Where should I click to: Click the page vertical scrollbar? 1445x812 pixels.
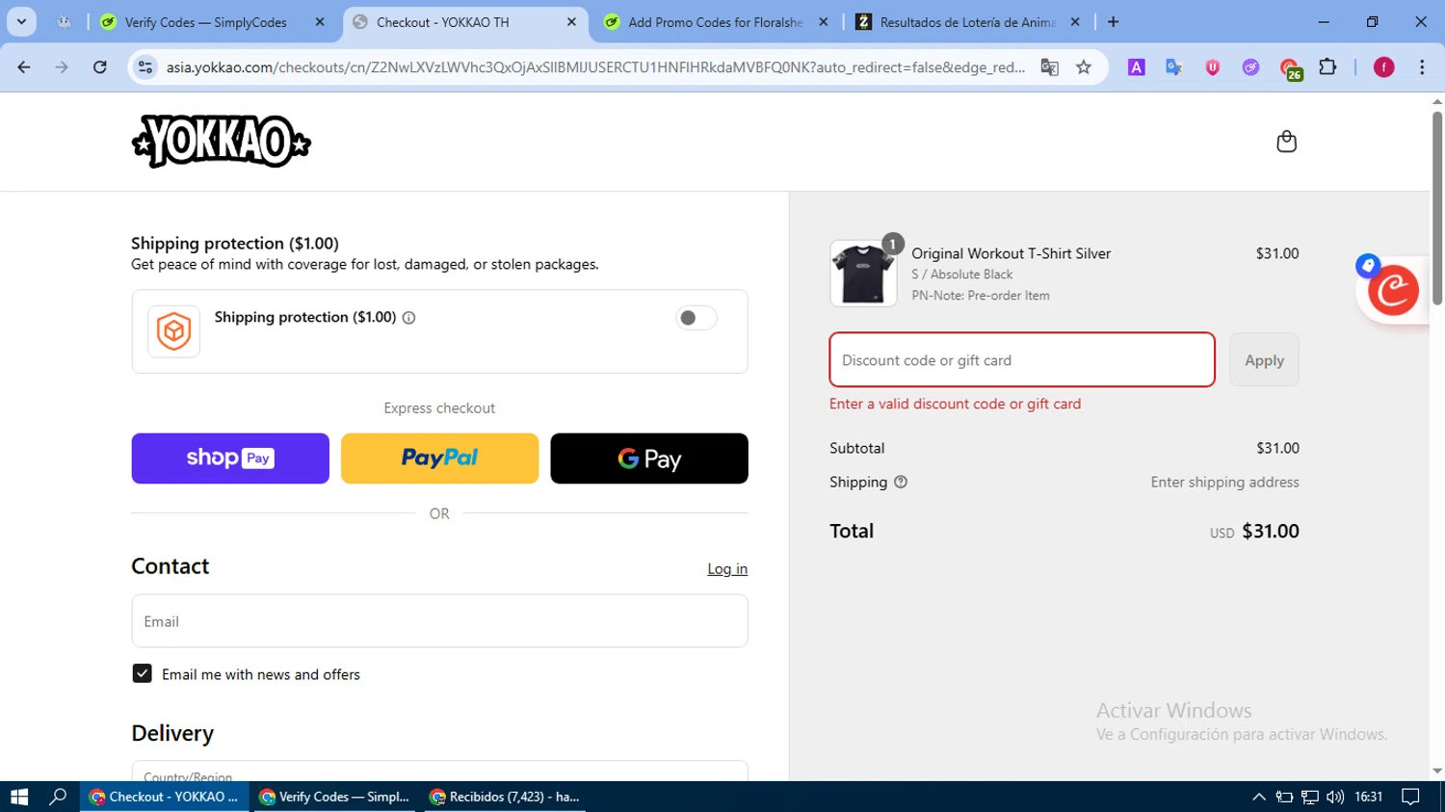tap(1437, 208)
